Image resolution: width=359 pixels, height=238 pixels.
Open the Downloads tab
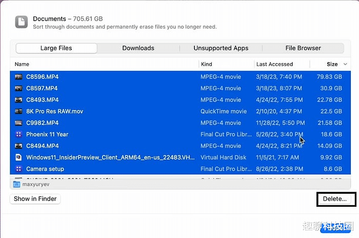(x=138, y=48)
